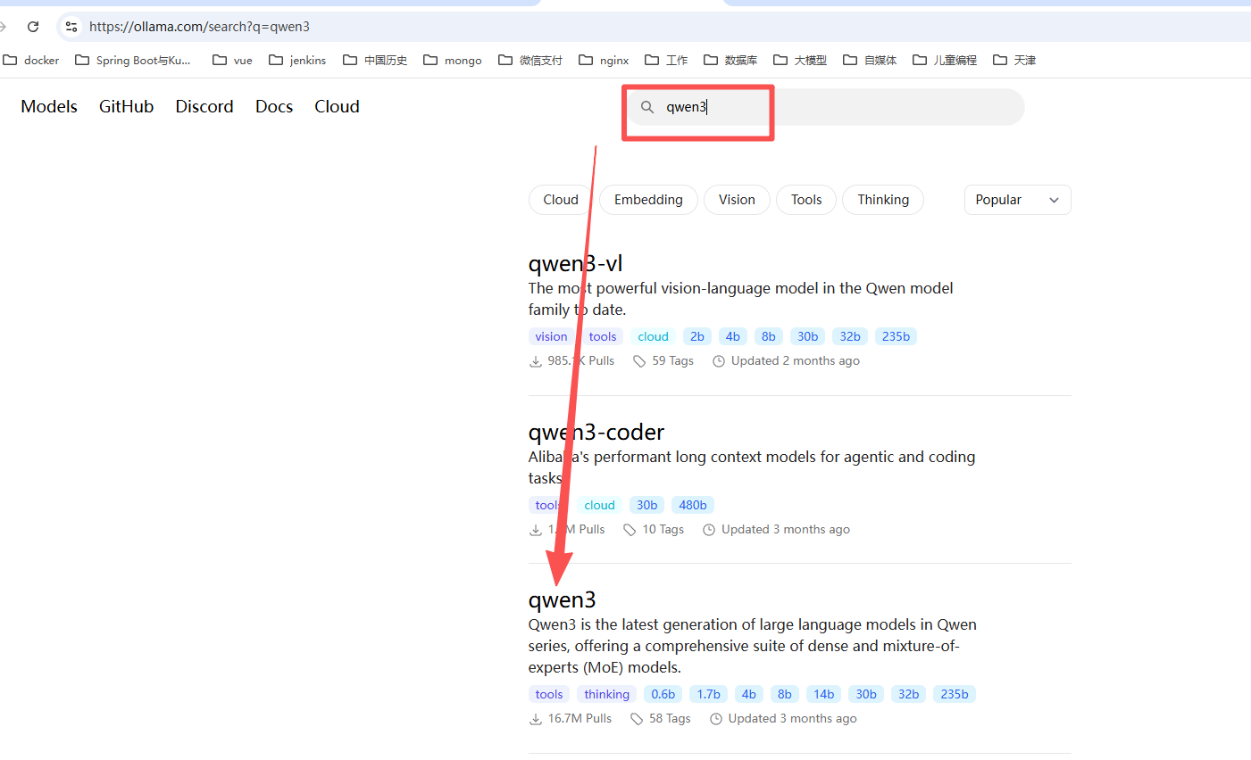This screenshot has height=760, width=1251.
Task: Open the 自媒体 bookmark folder
Action: click(870, 60)
